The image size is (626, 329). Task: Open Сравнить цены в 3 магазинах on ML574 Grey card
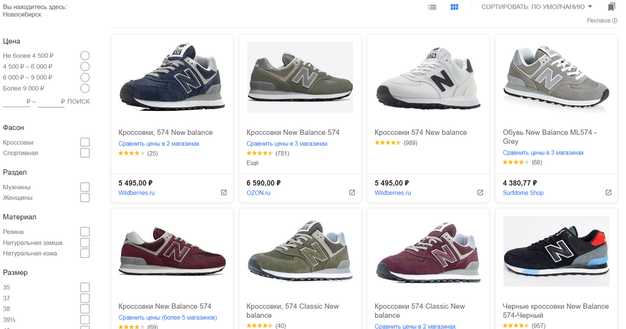[543, 153]
